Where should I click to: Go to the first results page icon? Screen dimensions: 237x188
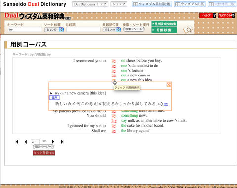pyautogui.click(x=17, y=142)
